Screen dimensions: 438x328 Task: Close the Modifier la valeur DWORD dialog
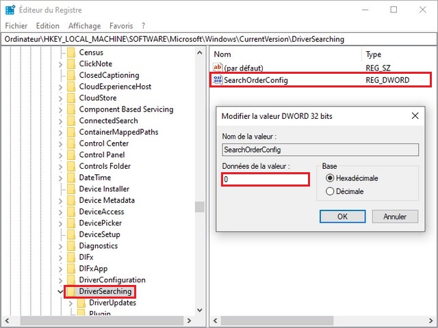click(x=415, y=116)
